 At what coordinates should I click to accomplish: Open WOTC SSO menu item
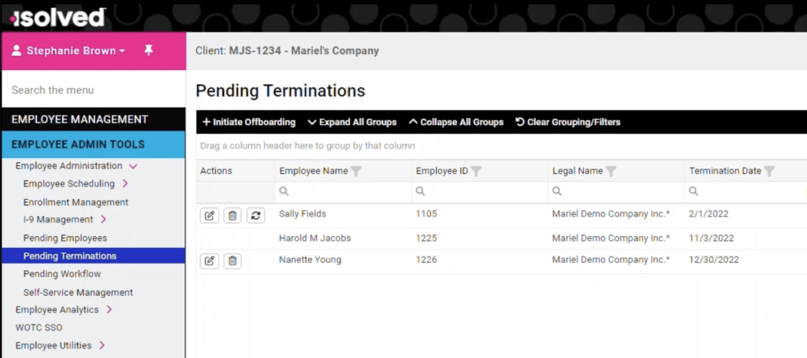pyautogui.click(x=39, y=327)
